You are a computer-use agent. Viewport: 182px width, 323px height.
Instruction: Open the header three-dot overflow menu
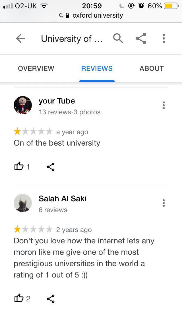[164, 38]
